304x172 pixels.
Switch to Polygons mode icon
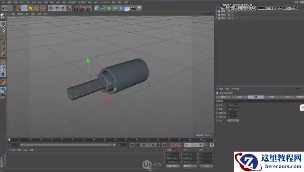point(3,54)
